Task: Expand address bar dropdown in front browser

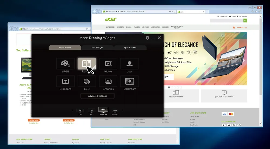Action: click(172, 12)
